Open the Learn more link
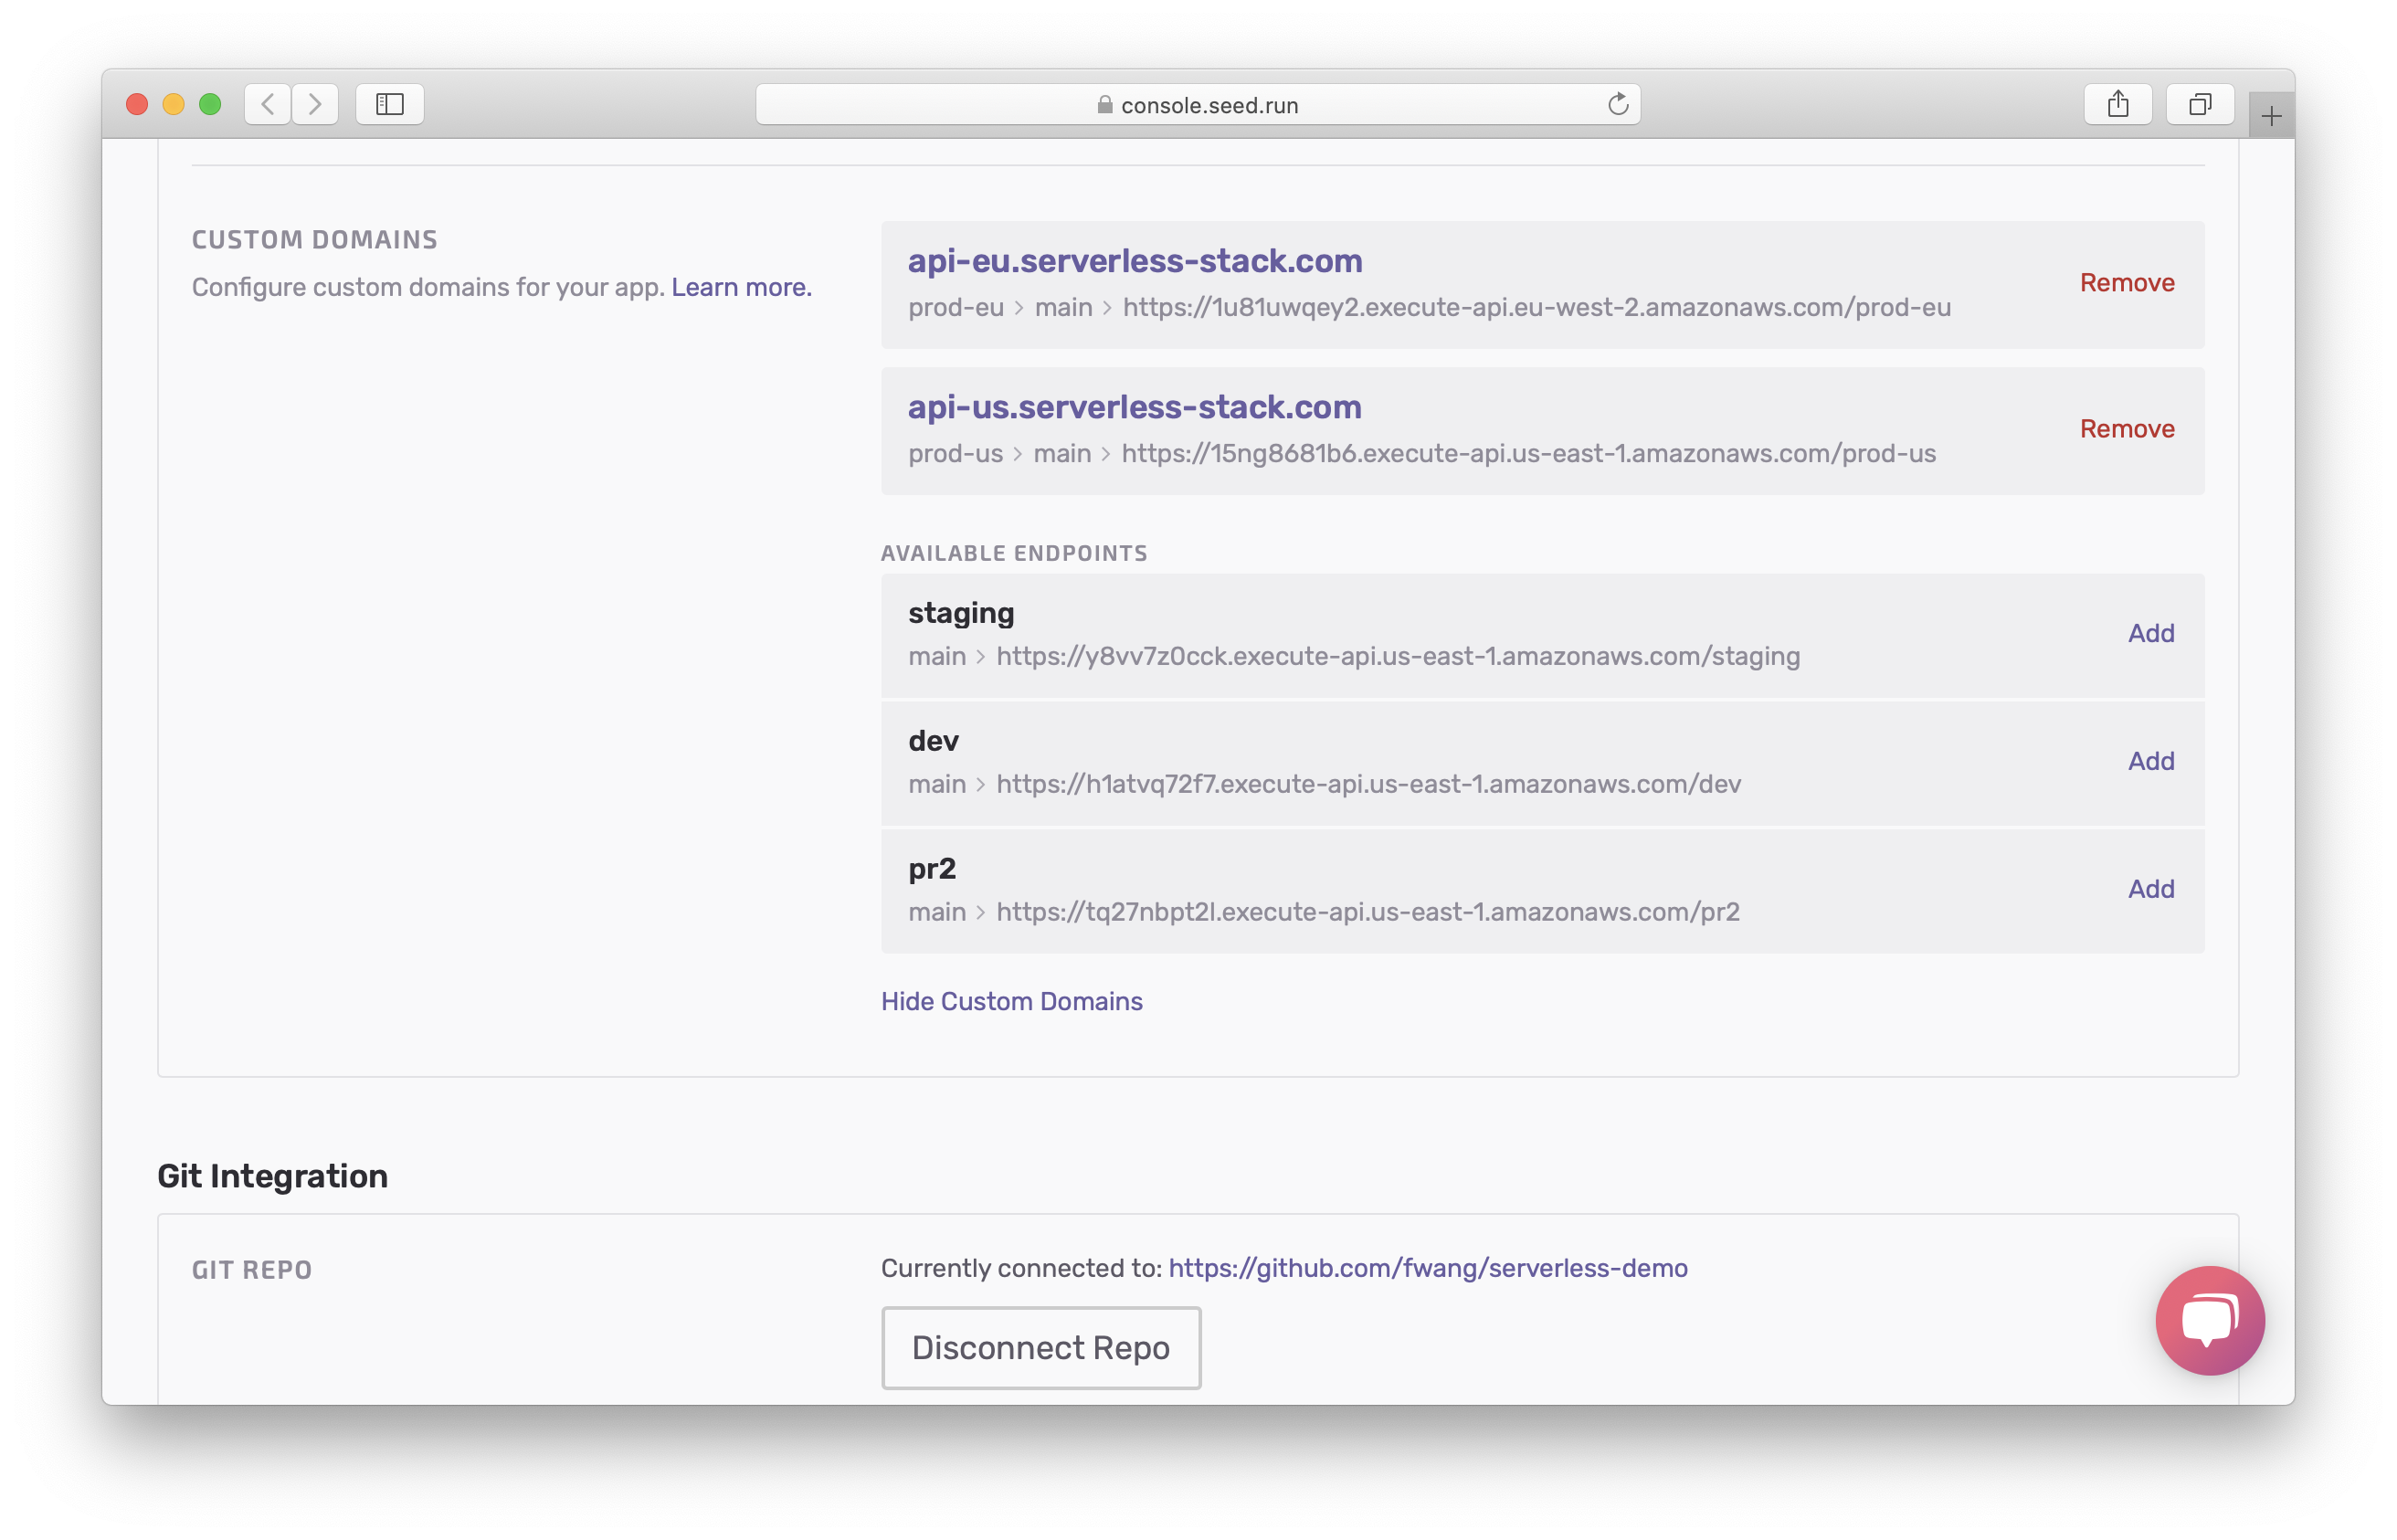This screenshot has height=1540, width=2397. (x=741, y=287)
